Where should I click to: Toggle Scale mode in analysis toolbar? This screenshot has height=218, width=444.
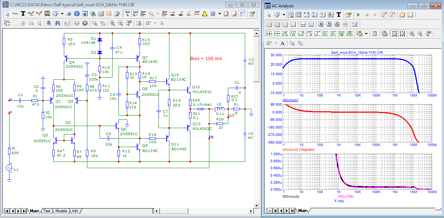pyautogui.click(x=290, y=15)
